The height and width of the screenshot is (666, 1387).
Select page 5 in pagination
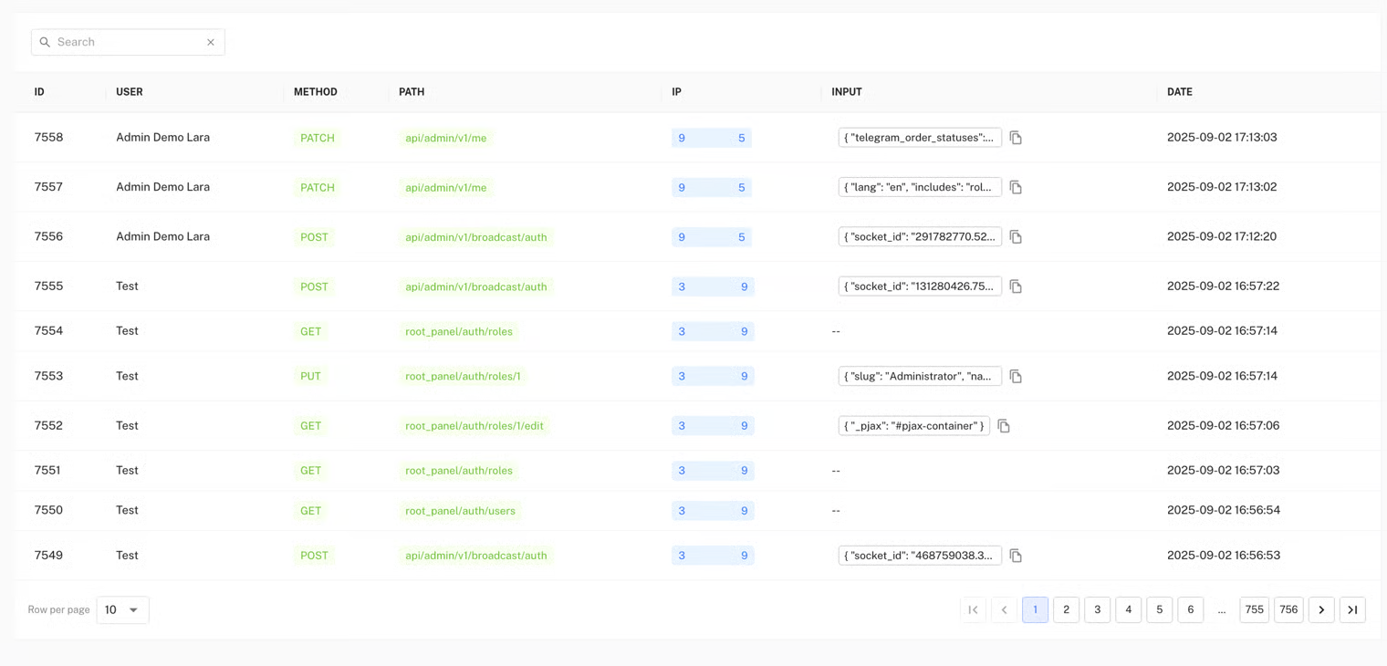click(1159, 609)
